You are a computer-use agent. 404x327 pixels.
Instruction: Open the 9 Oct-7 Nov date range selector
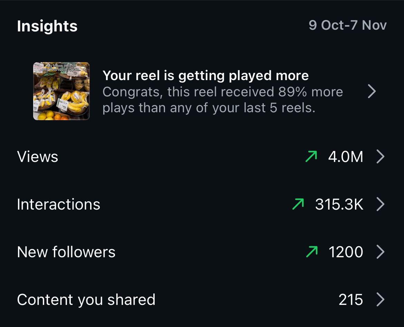tap(348, 25)
